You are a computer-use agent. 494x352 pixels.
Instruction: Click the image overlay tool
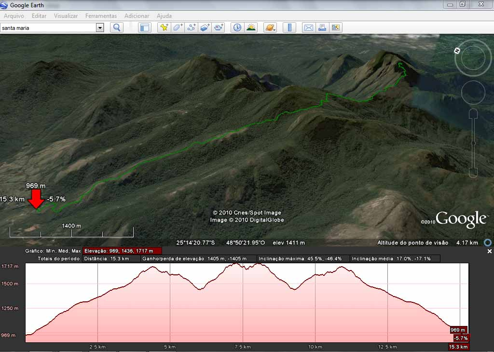pos(205,27)
